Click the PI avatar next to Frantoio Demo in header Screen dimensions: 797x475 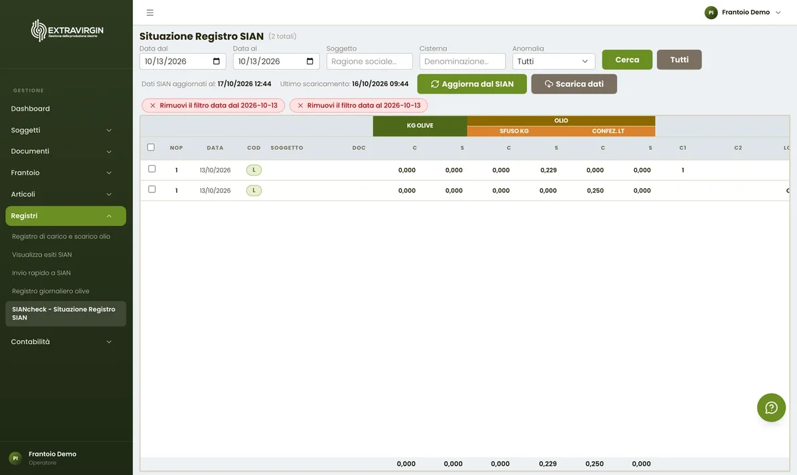[711, 13]
